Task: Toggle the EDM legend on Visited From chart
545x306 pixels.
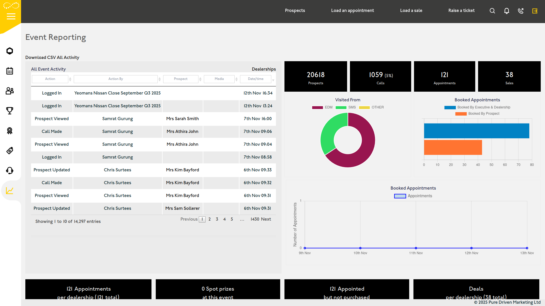Action: [x=323, y=107]
